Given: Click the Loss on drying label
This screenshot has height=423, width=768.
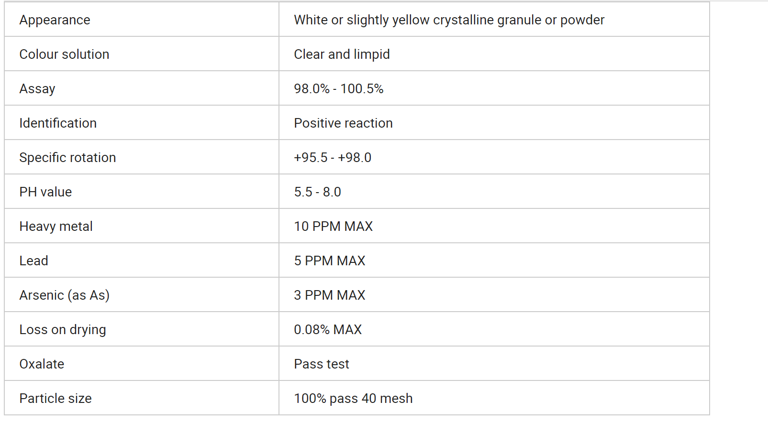Looking at the screenshot, I should [63, 330].
